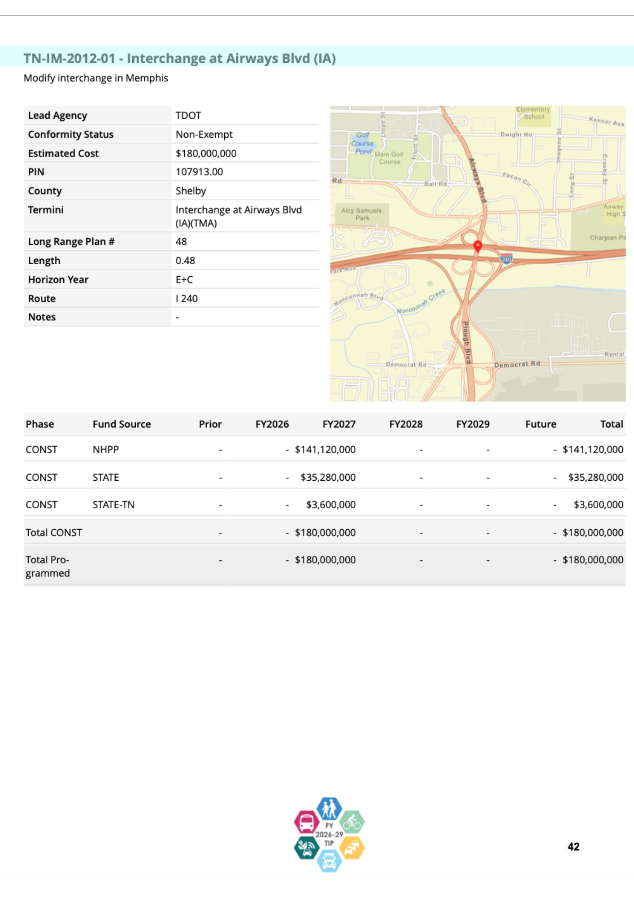Click the "FY2029" column header
634x897 pixels.
pyautogui.click(x=473, y=424)
